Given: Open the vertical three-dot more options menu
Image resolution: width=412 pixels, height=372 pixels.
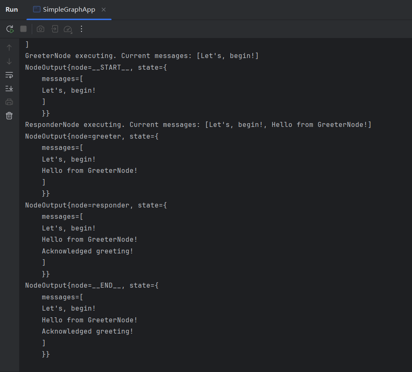Looking at the screenshot, I should click(81, 29).
